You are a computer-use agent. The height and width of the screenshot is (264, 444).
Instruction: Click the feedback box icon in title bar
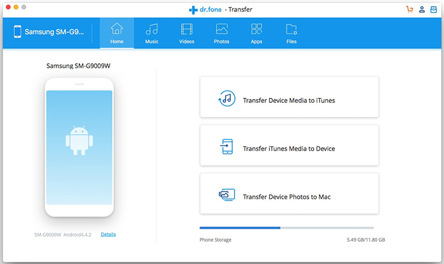click(433, 9)
